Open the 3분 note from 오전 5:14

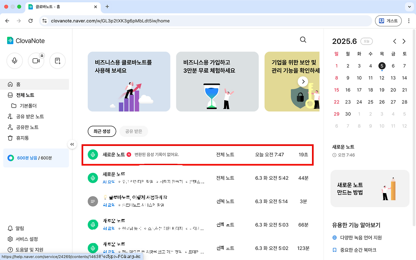pyautogui.click(x=198, y=201)
